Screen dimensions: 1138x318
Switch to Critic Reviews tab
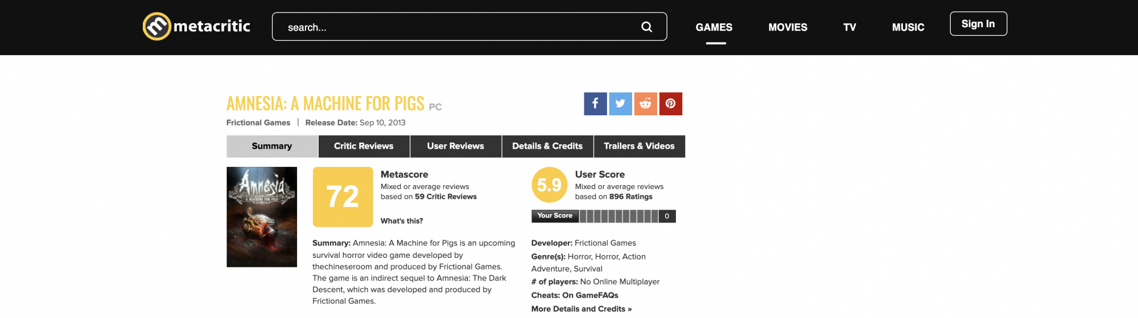[x=364, y=146]
